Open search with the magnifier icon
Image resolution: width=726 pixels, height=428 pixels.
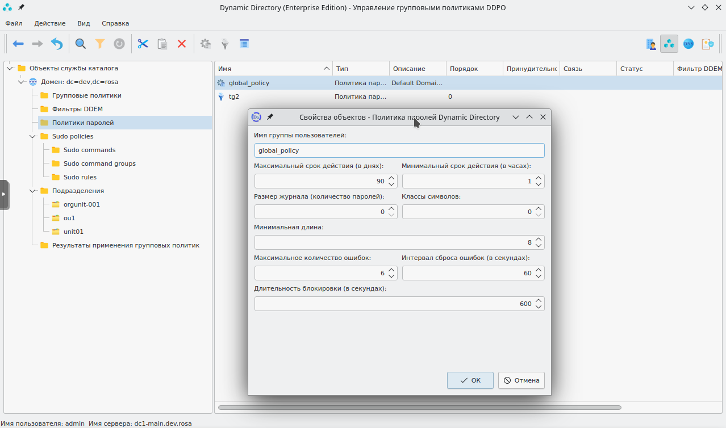point(81,44)
